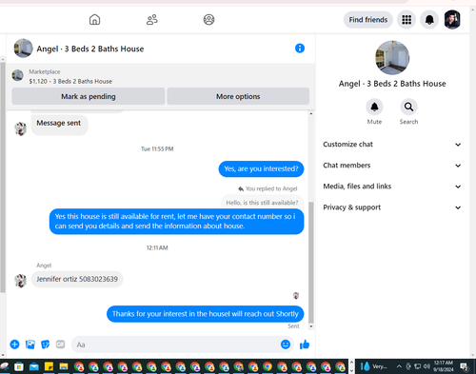Open Microsoft Store from the taskbar
The width and height of the screenshot is (476, 374).
click(19, 366)
